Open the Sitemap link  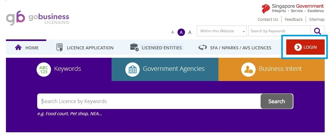pyautogui.click(x=317, y=20)
